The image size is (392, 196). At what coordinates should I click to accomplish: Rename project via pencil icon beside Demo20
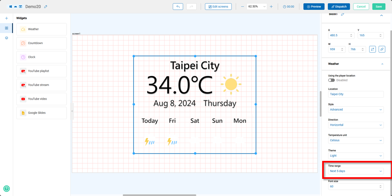pyautogui.click(x=46, y=7)
